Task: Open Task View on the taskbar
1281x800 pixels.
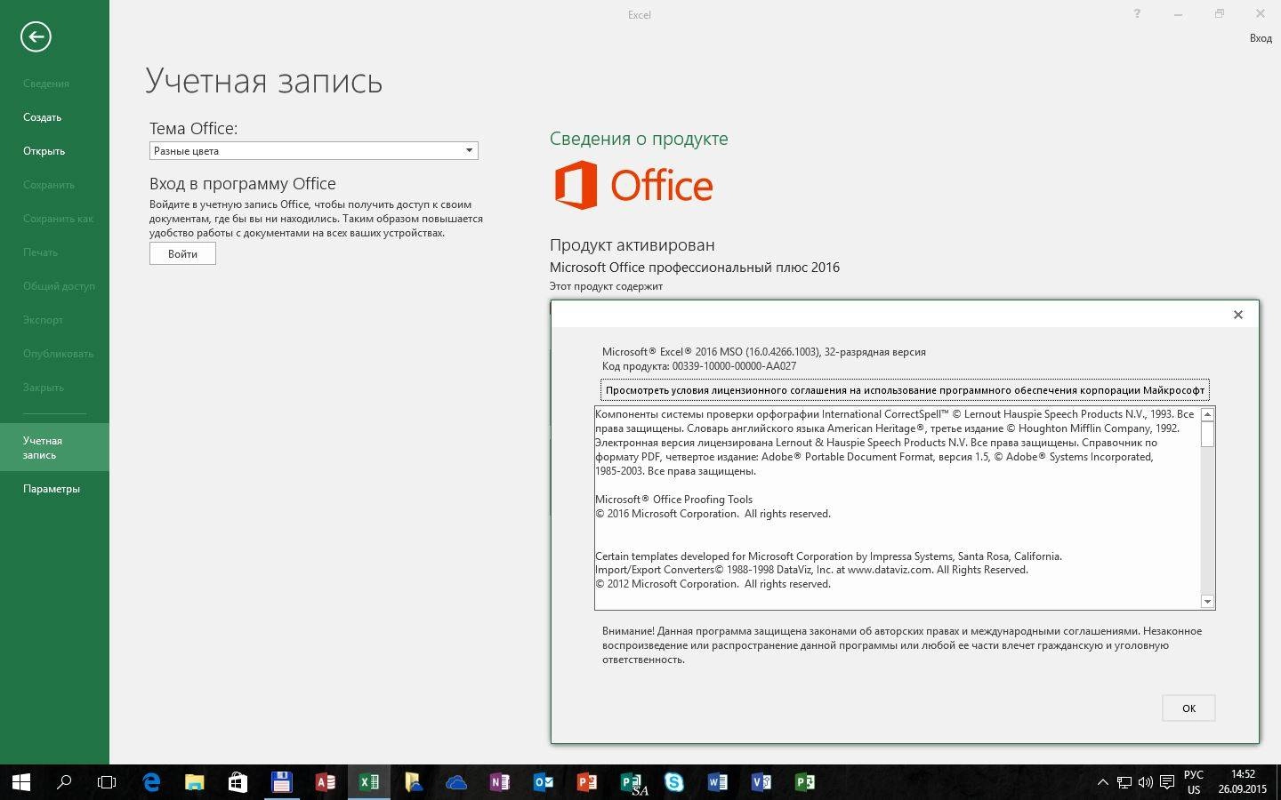Action: point(107,782)
